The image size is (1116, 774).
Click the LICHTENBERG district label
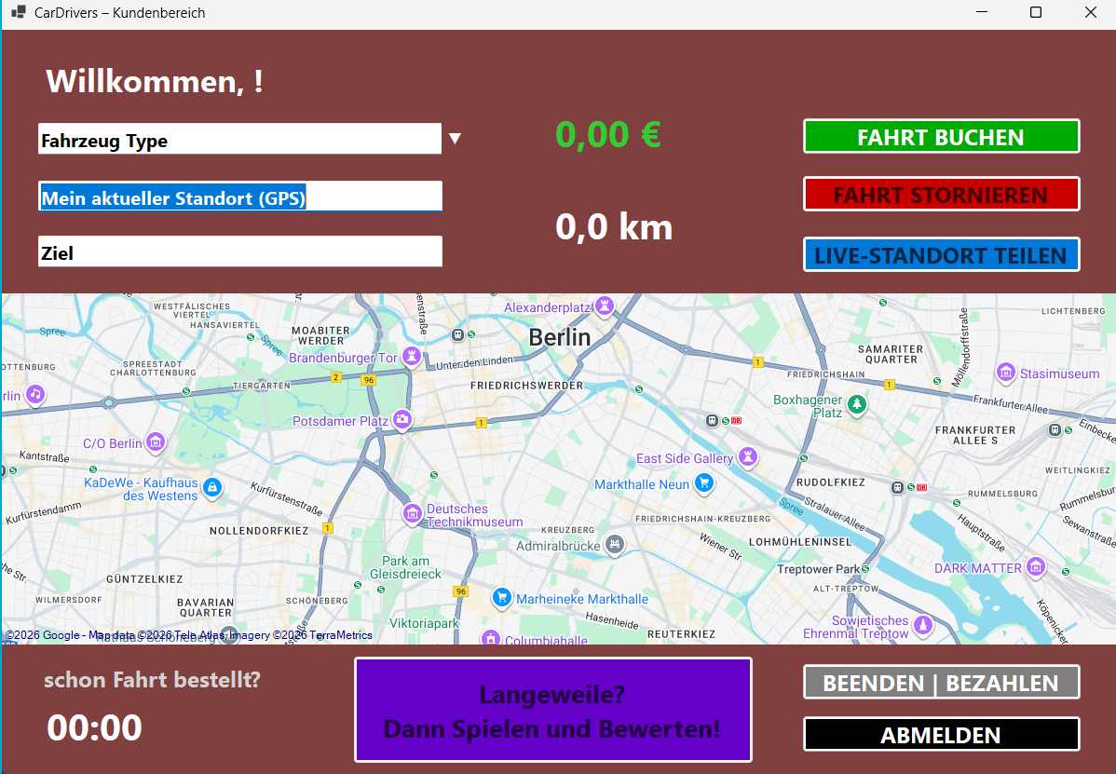tap(1073, 311)
